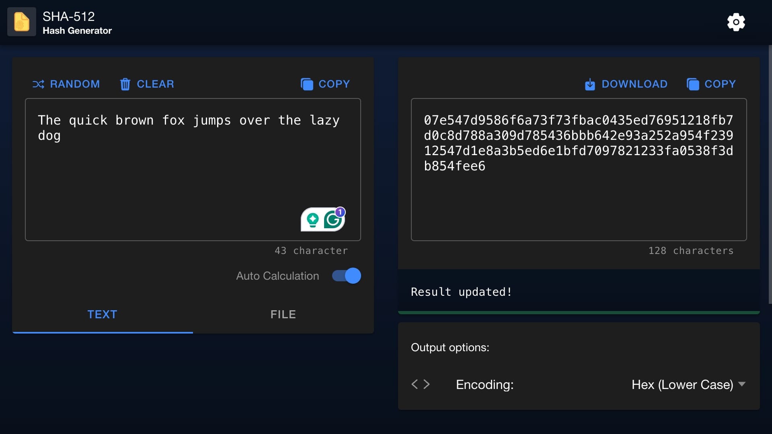Click the 'Output options:' heading
The height and width of the screenshot is (434, 772).
click(x=450, y=347)
